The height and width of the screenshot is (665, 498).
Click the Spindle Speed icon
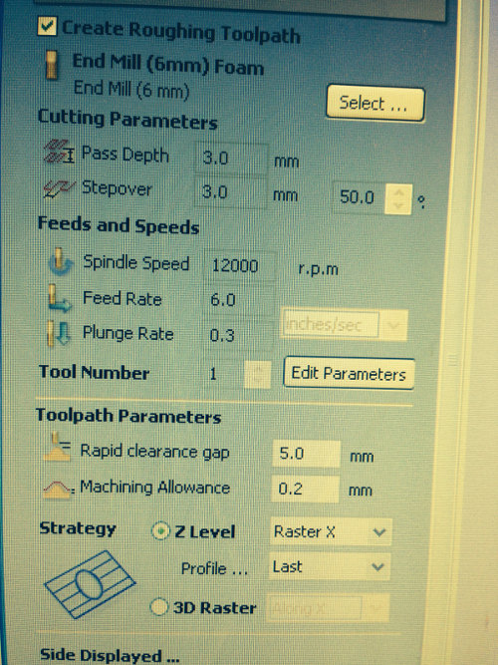pyautogui.click(x=60, y=262)
